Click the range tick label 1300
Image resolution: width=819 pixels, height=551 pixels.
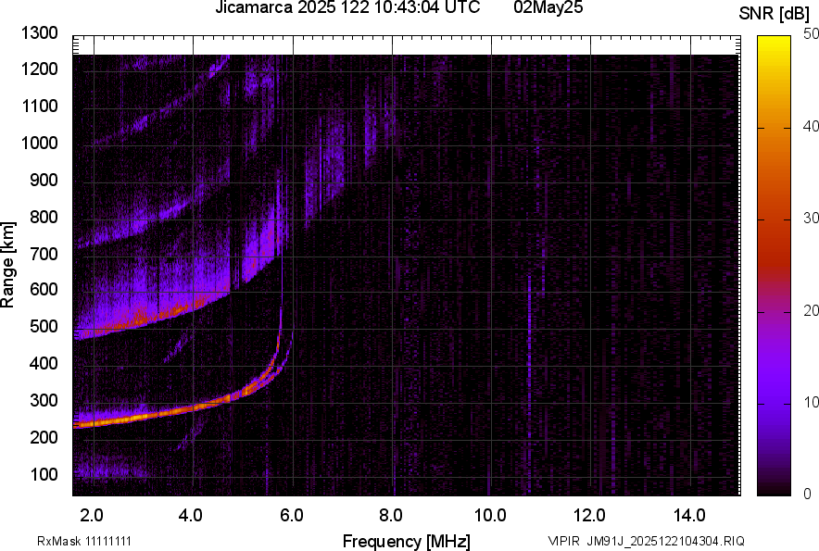(39, 33)
